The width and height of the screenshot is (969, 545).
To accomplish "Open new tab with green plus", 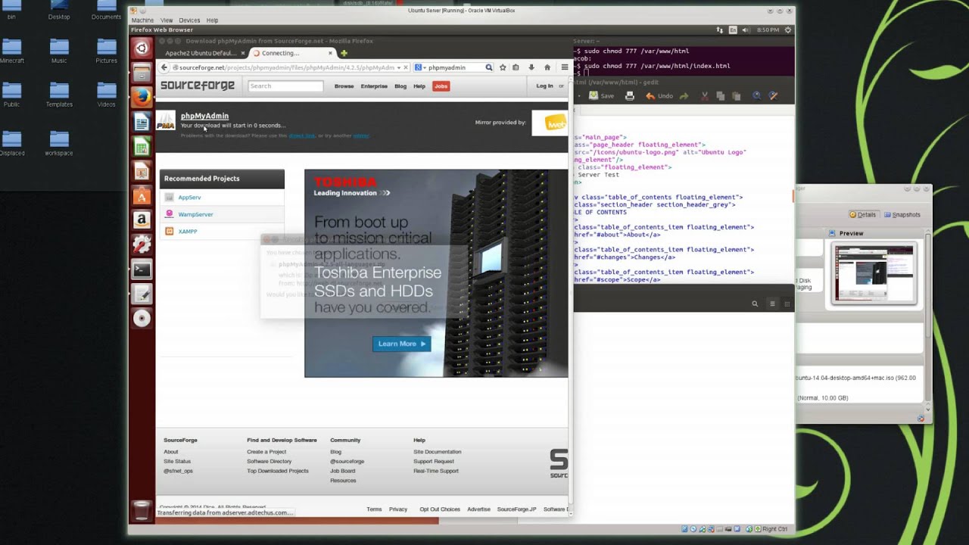I will pos(344,53).
